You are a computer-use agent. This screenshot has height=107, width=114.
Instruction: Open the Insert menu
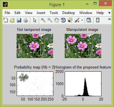pos(41,13)
